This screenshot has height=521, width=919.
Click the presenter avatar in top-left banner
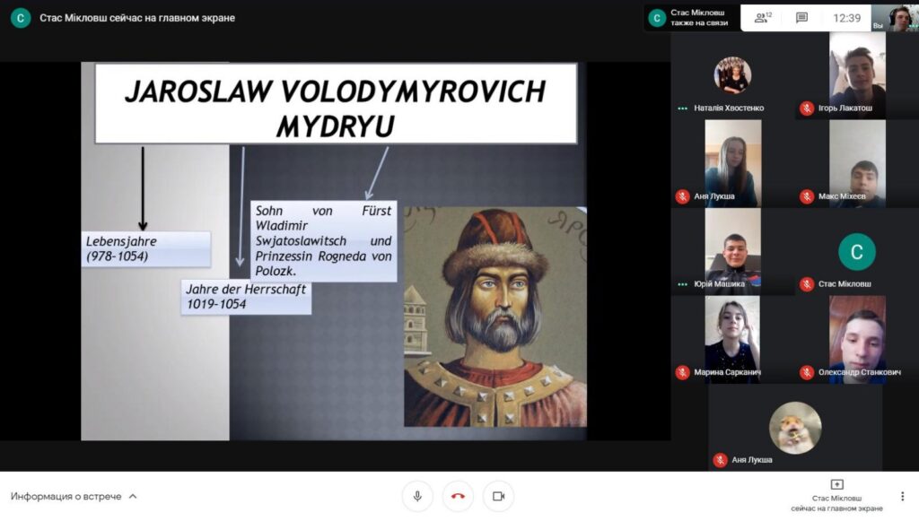[21, 18]
